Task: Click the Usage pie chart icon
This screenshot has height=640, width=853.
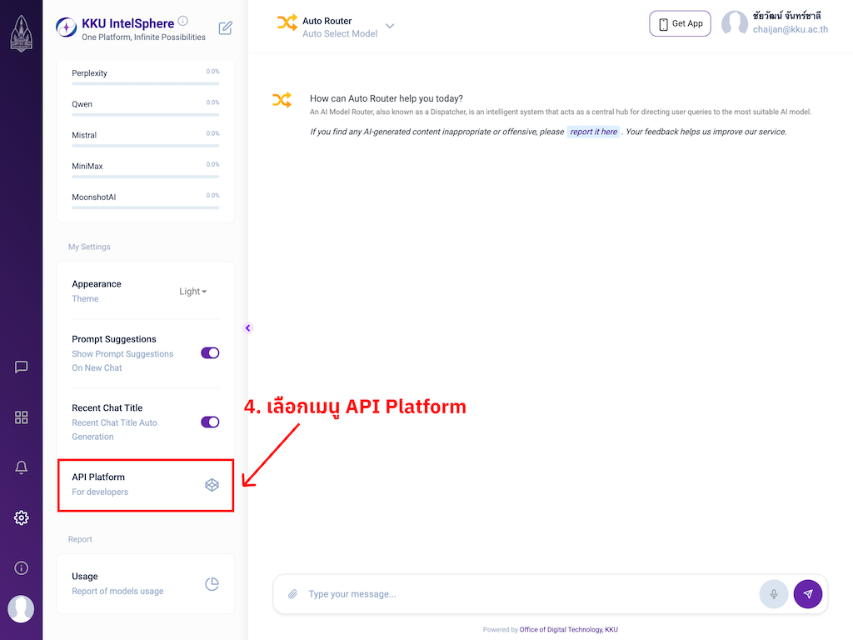Action: point(212,584)
